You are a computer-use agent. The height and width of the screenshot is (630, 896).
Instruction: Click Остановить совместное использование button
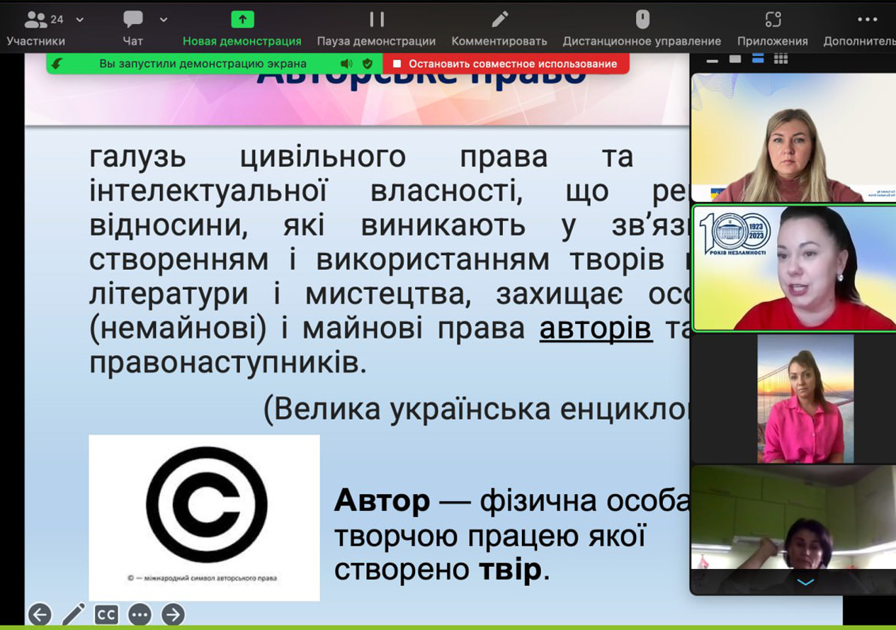pos(505,64)
